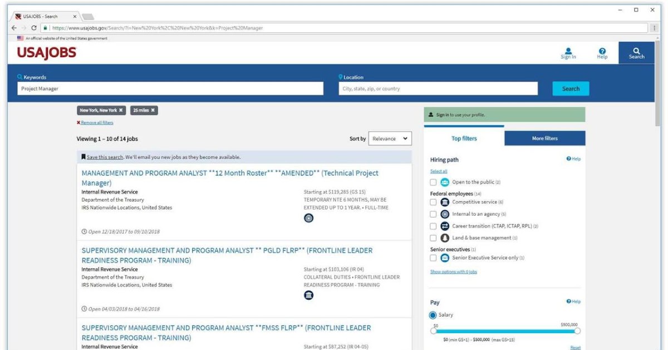Screen dimensions: 668x350
Task: Reload the page with the refresh icon
Action: [34, 28]
